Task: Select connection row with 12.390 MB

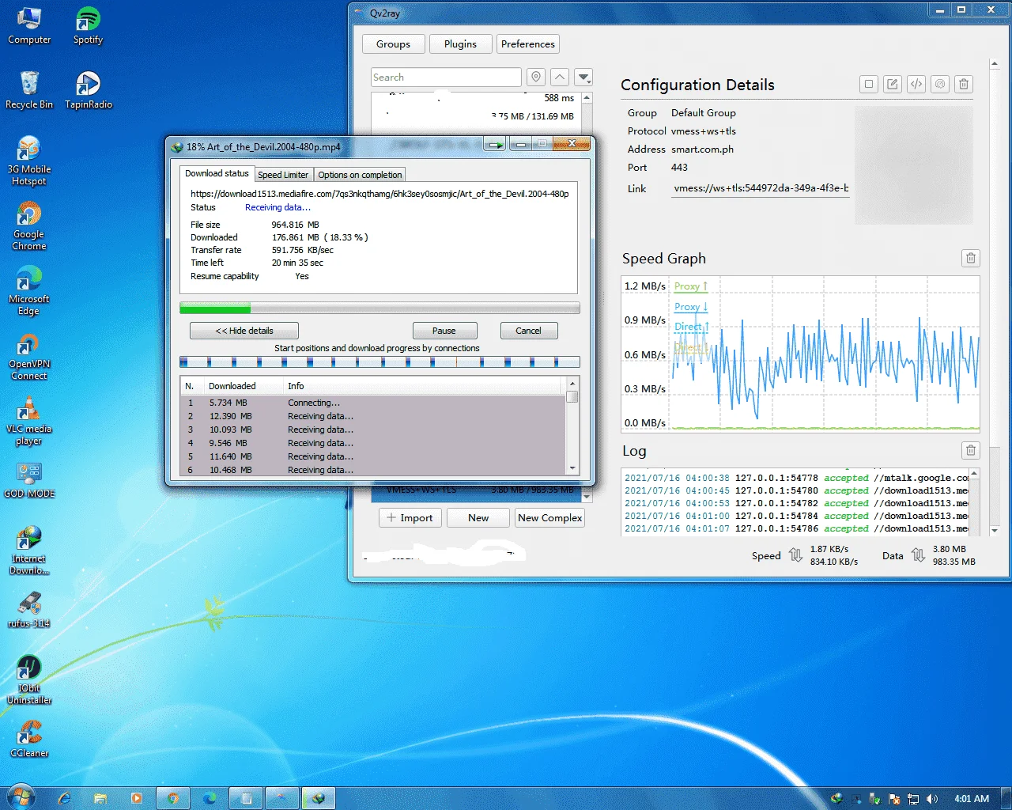Action: (373, 416)
